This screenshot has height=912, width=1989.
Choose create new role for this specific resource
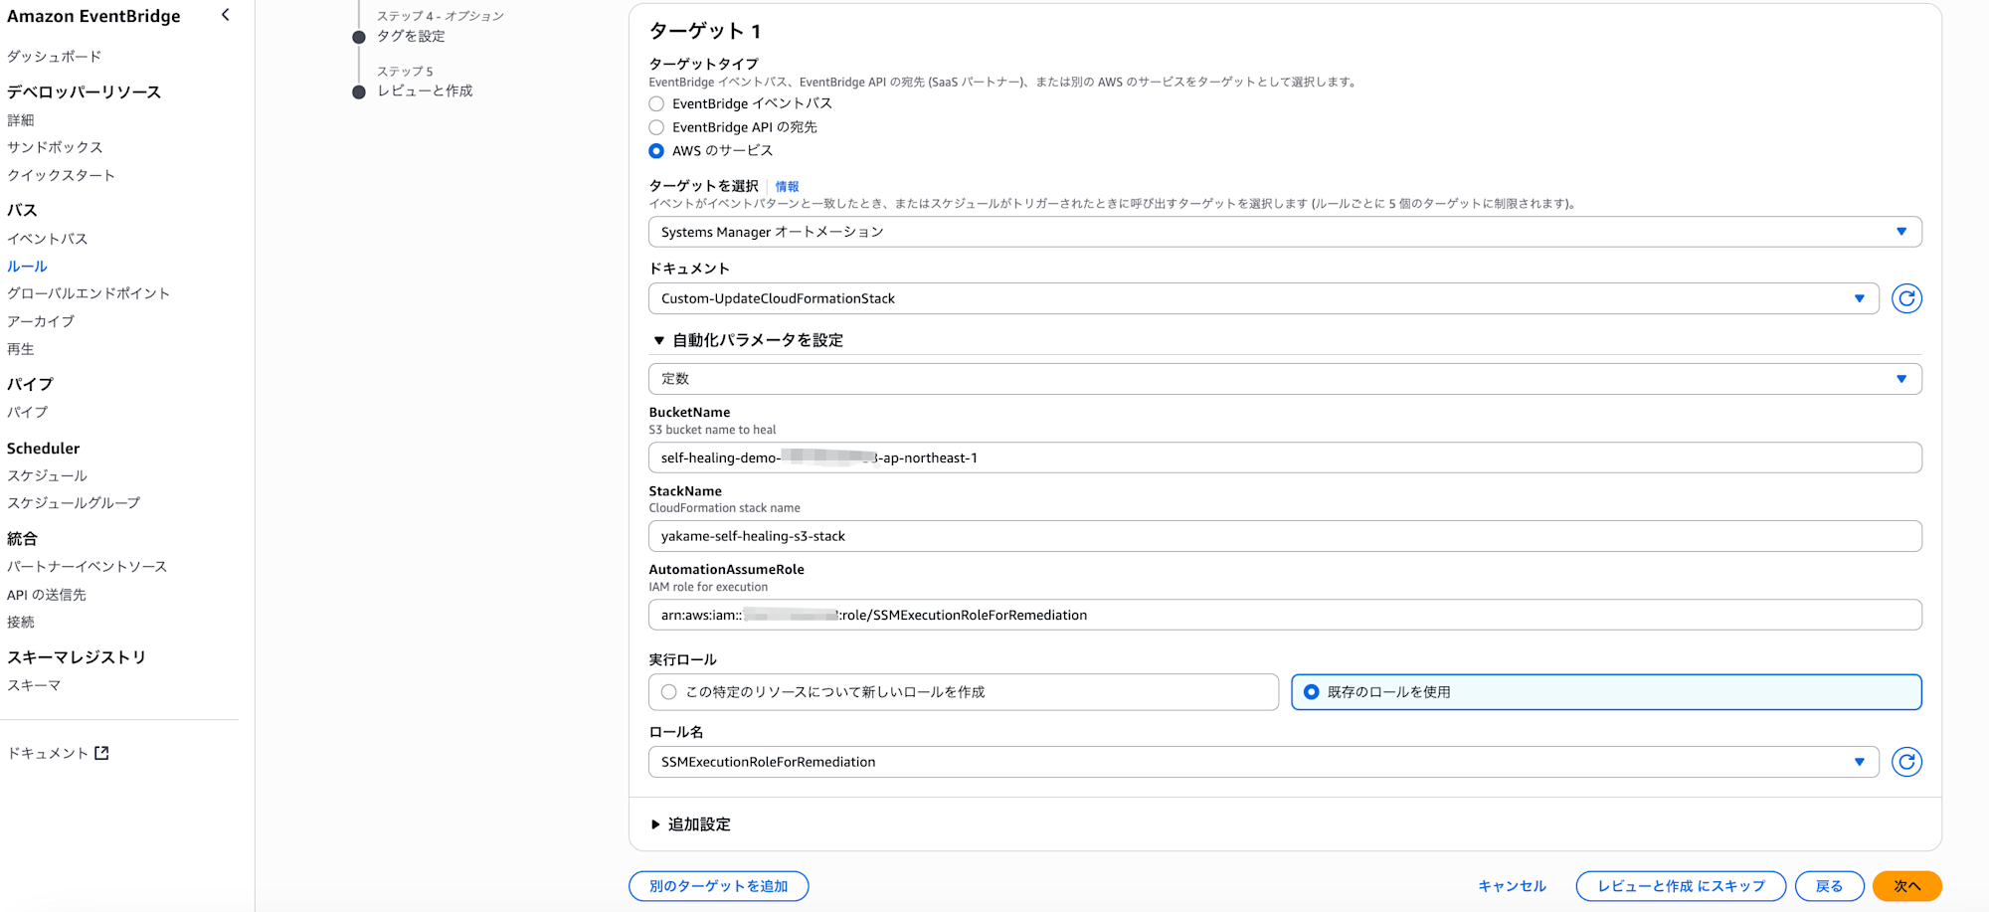pos(963,692)
